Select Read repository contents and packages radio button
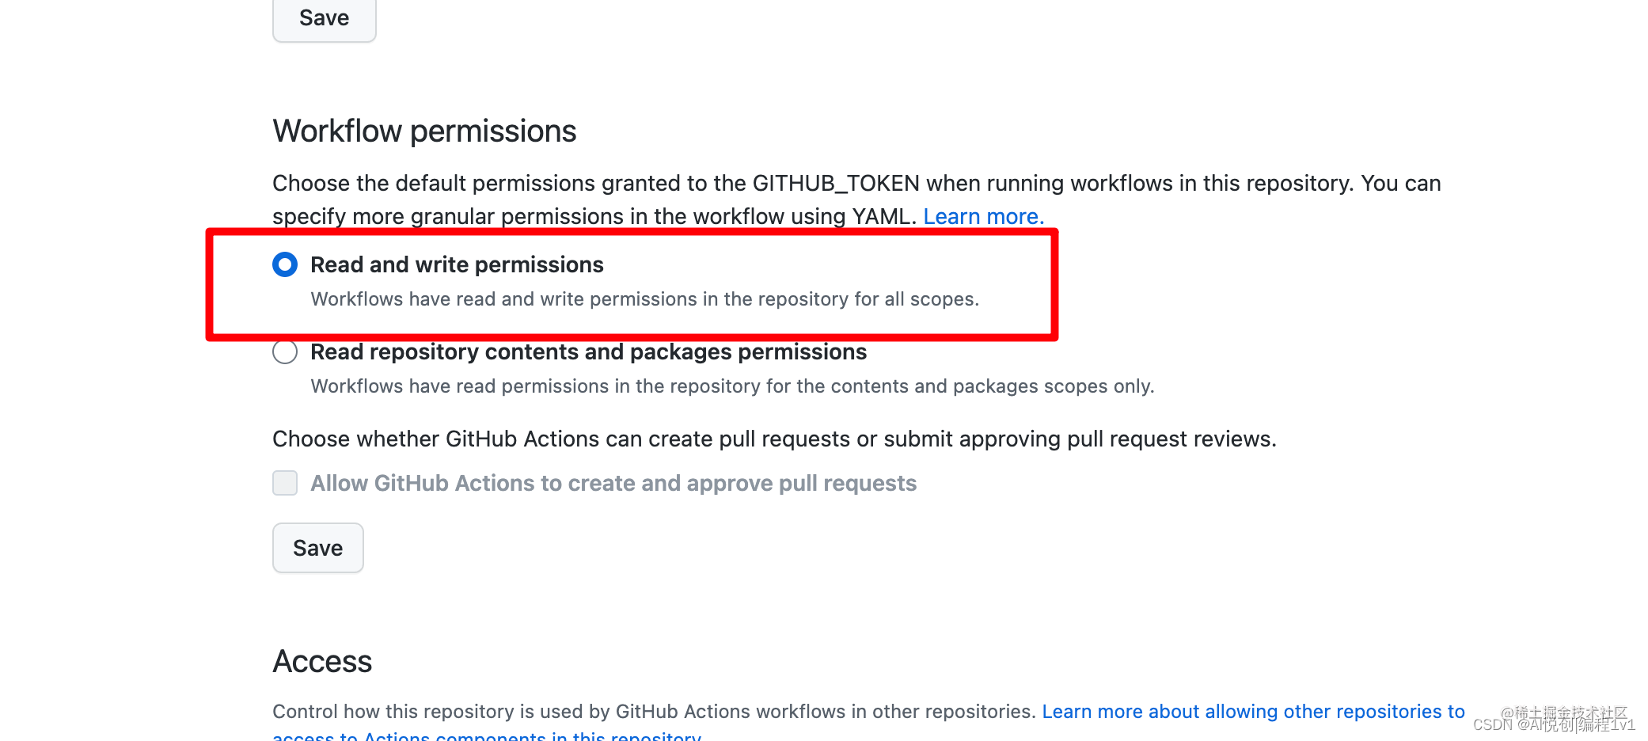Image resolution: width=1648 pixels, height=741 pixels. pyautogui.click(x=285, y=351)
